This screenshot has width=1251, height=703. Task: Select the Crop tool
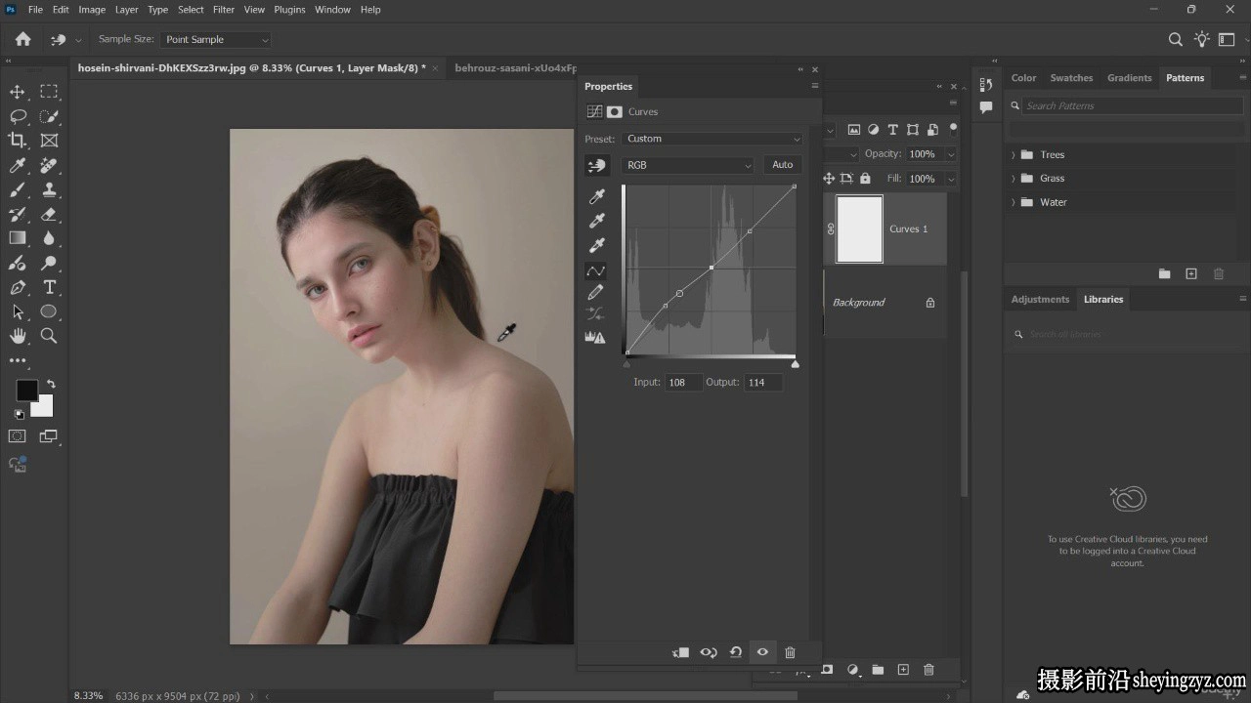point(18,141)
